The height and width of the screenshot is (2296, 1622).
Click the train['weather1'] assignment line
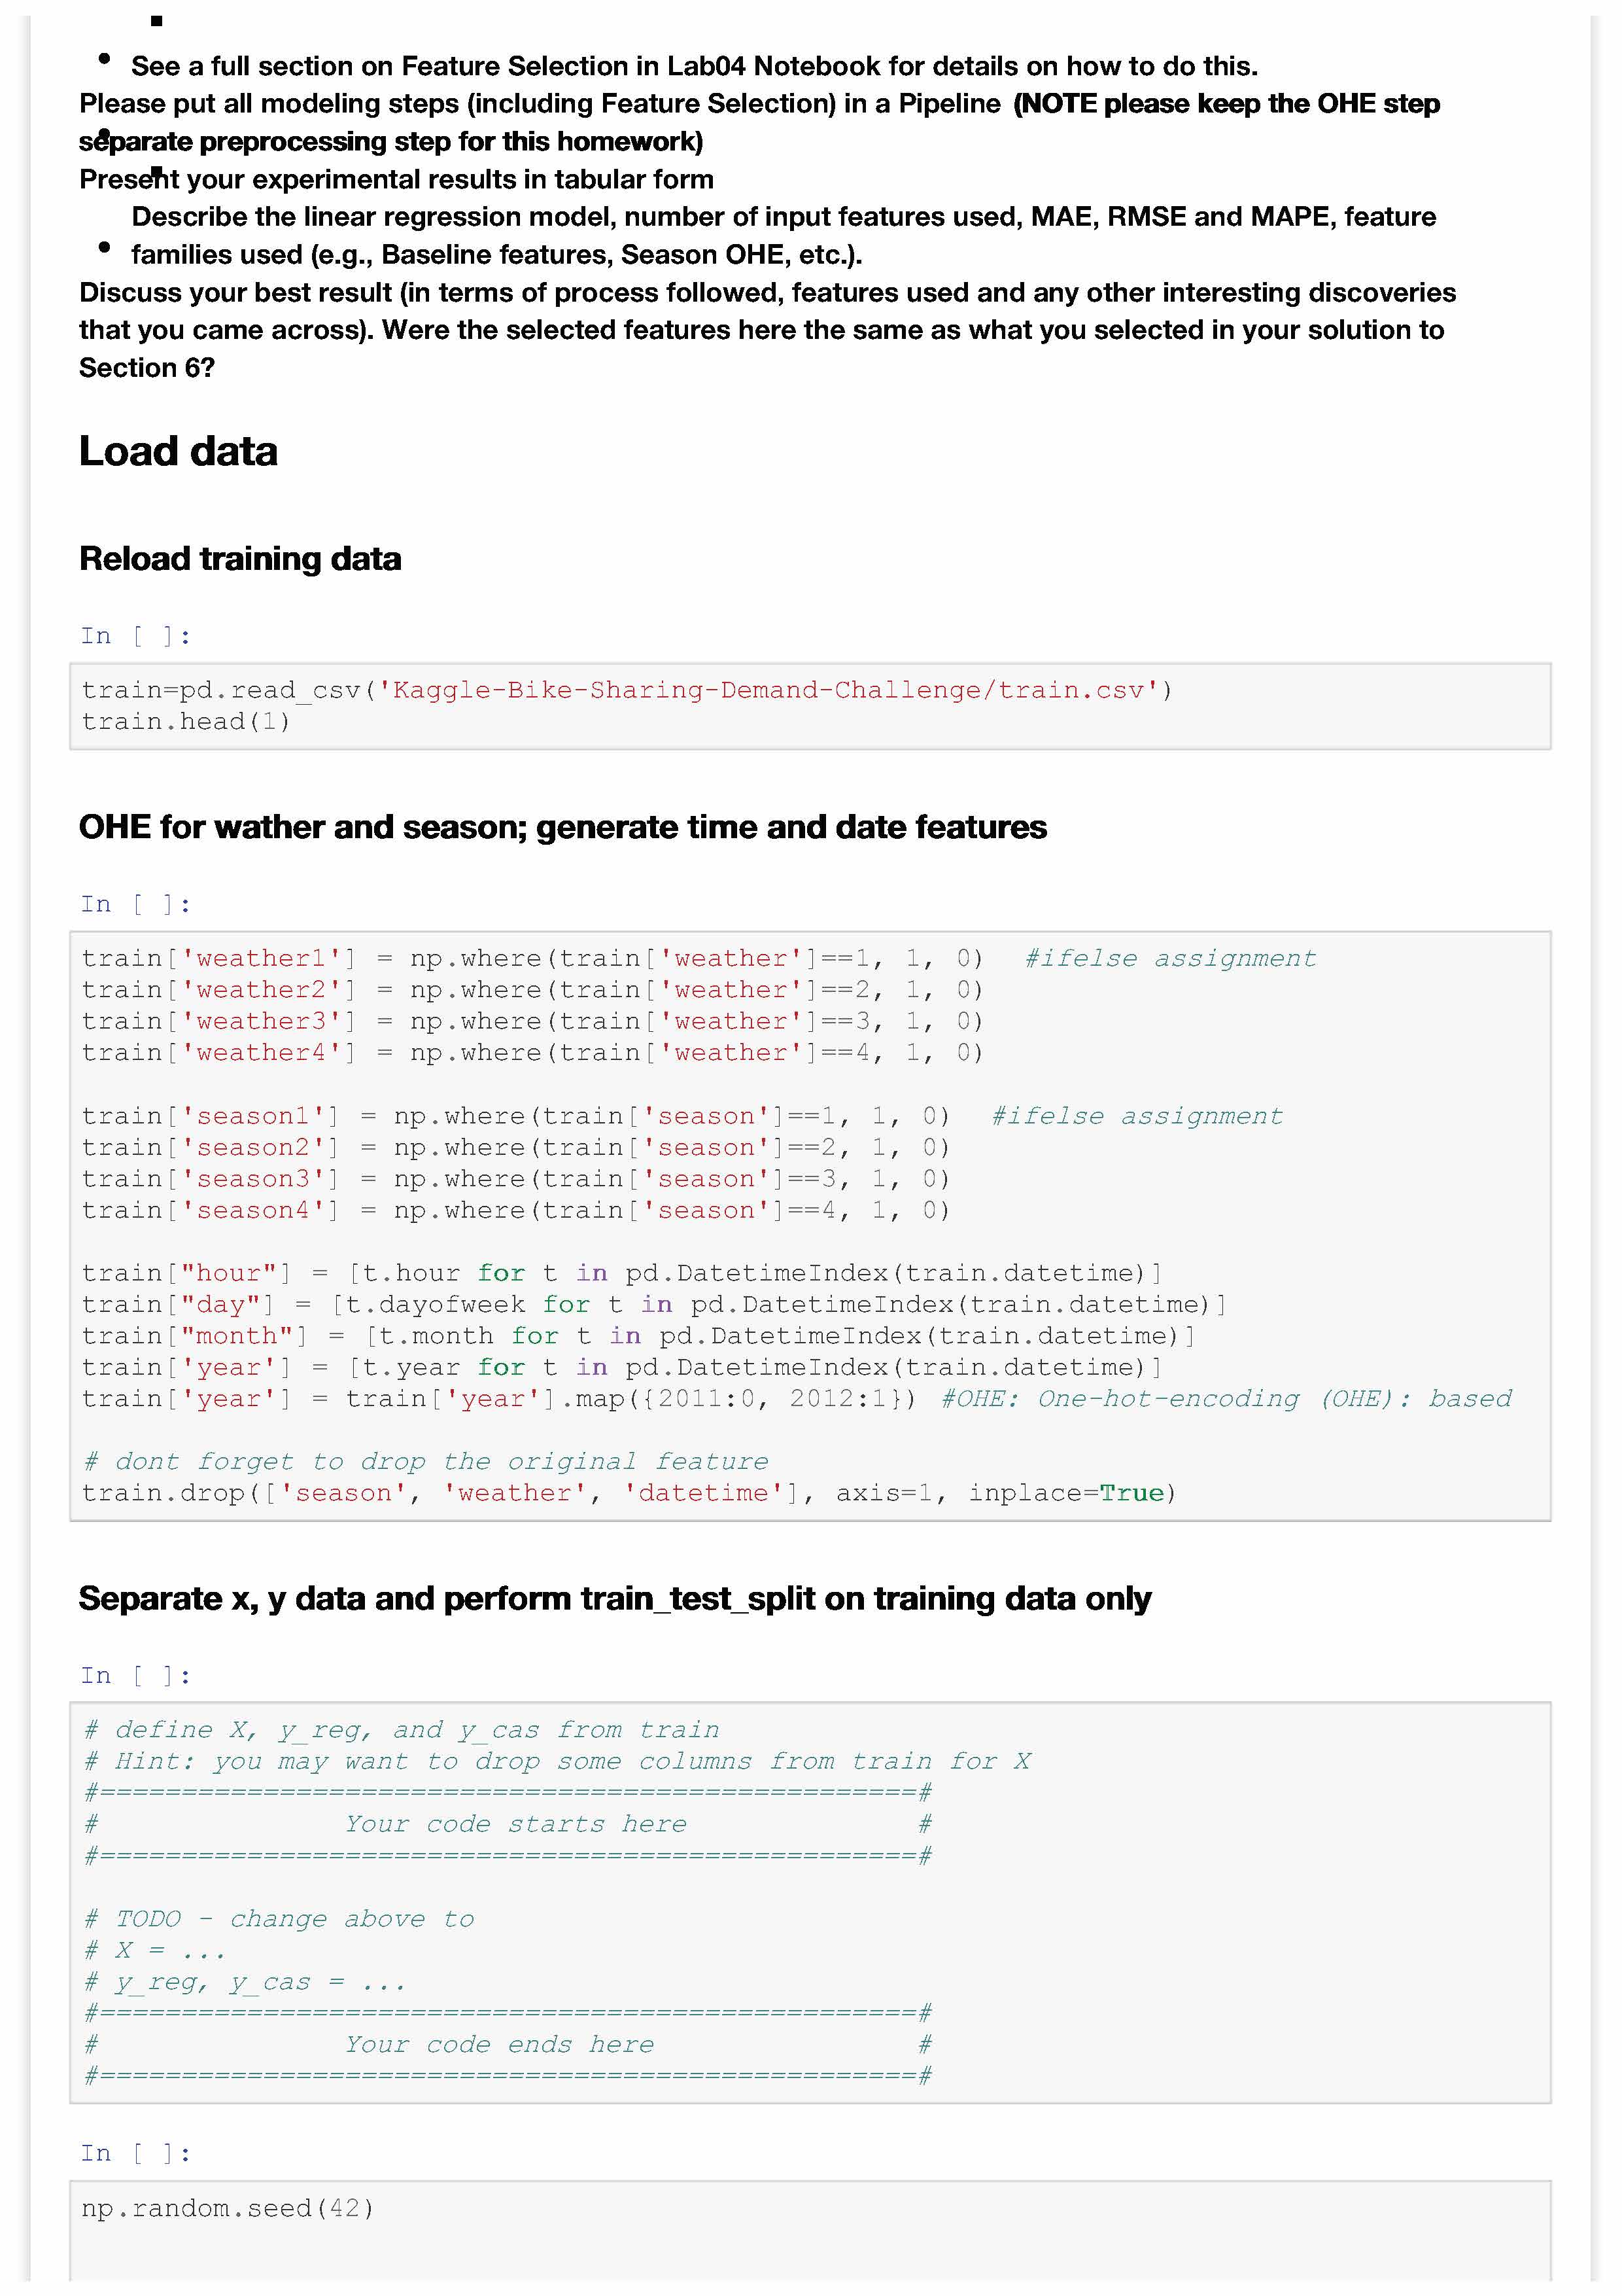532,958
